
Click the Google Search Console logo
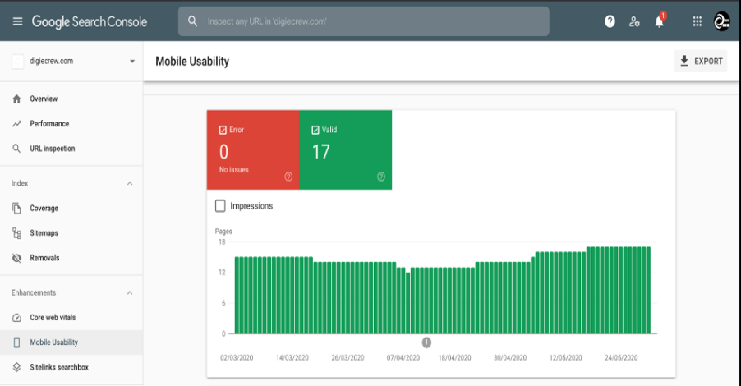point(90,21)
